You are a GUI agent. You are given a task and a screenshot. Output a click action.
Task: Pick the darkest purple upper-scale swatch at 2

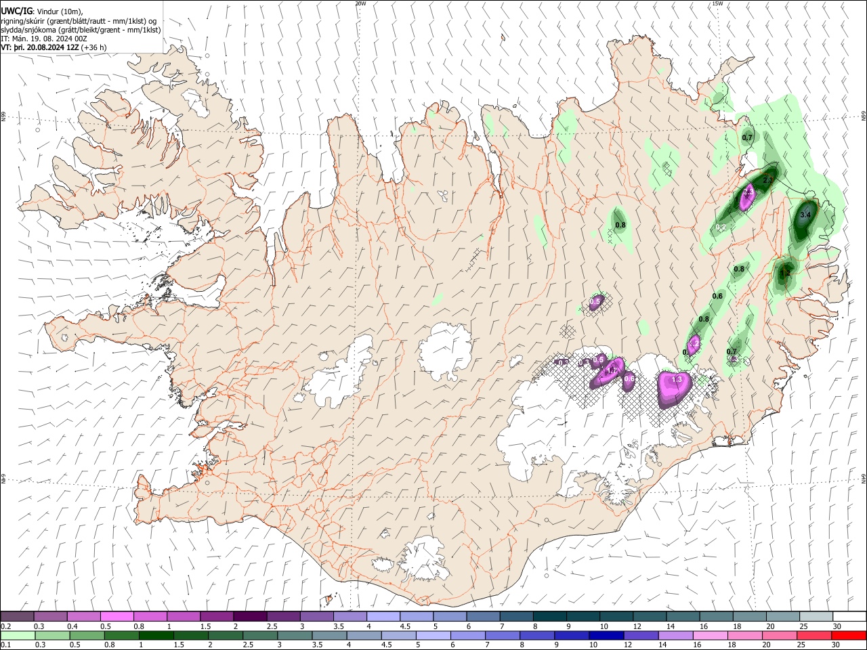pos(250,616)
